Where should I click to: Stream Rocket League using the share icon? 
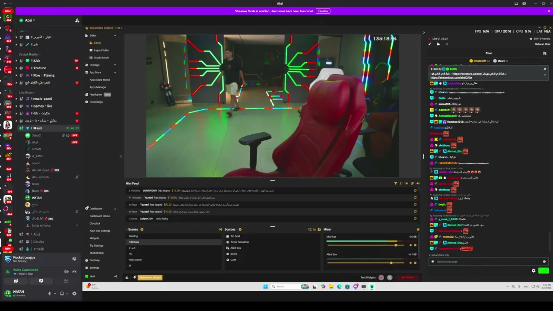74,259
